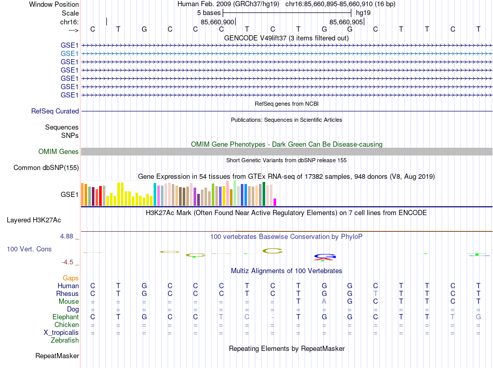
Task: Click the Elephant alignment row label
Action: (65, 317)
